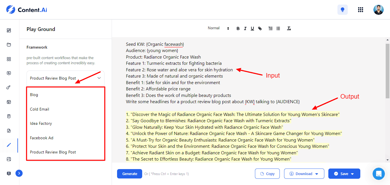Click the Copy button

[x=267, y=174]
